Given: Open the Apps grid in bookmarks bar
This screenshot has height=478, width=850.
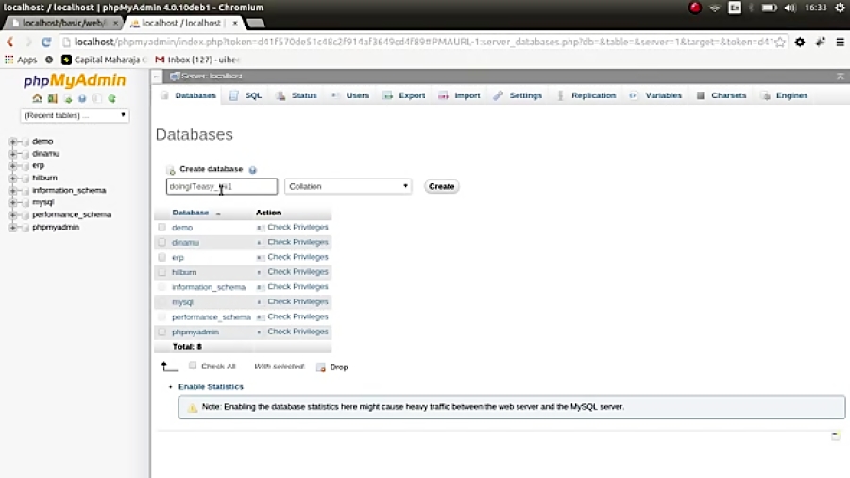Looking at the screenshot, I should pos(21,60).
